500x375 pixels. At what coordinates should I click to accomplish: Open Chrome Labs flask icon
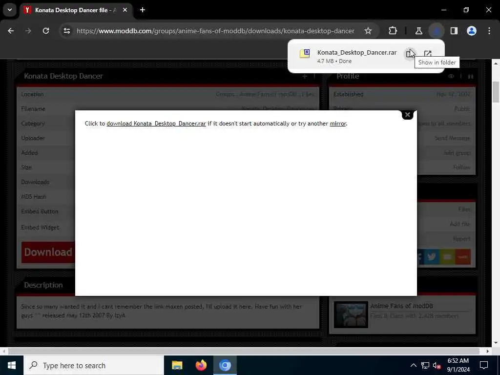tap(418, 31)
